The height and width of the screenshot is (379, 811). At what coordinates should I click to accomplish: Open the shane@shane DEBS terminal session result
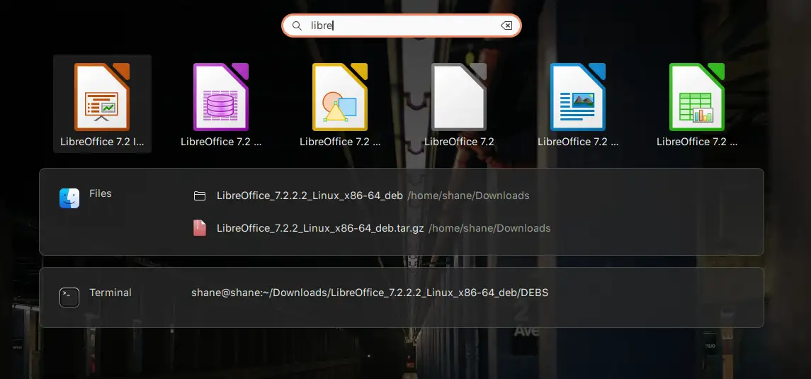click(x=370, y=293)
